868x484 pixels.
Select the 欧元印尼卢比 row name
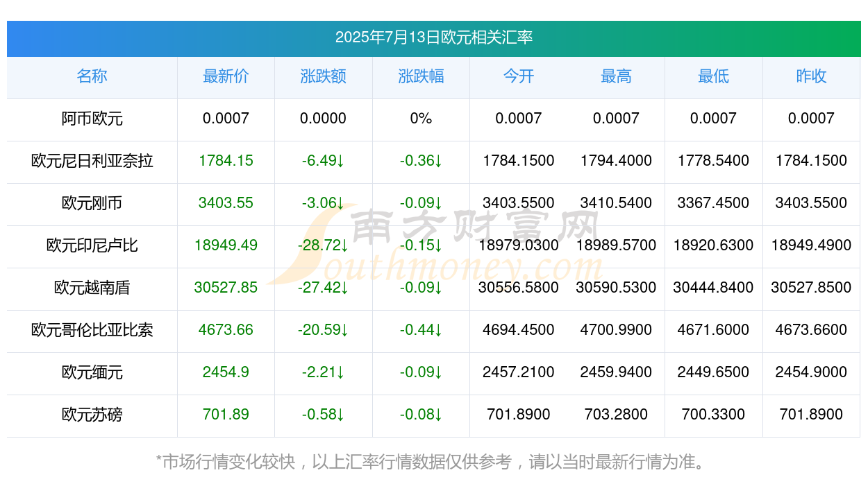point(92,245)
